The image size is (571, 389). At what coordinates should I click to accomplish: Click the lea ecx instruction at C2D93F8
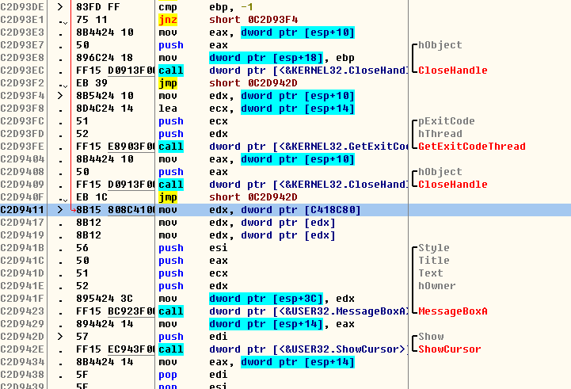click(x=257, y=109)
